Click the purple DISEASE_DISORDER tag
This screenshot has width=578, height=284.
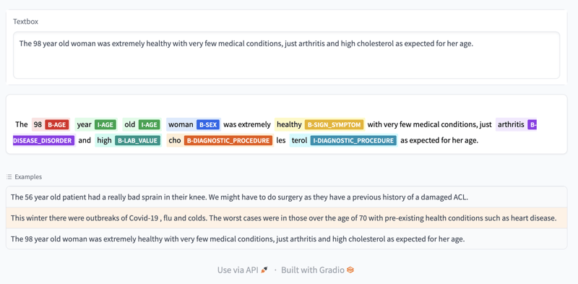[x=43, y=140]
